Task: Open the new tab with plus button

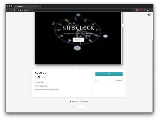Action: click(40, 6)
